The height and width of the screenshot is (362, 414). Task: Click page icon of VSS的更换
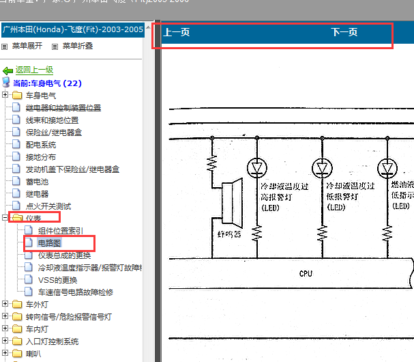coord(29,279)
